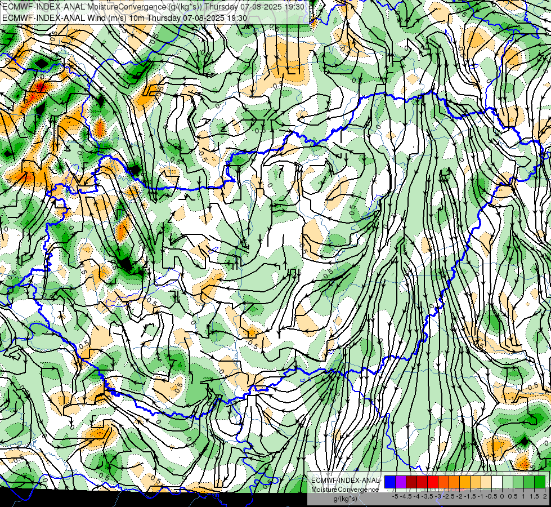Click legend scale value -2.5
551x507 pixels.
click(x=449, y=496)
